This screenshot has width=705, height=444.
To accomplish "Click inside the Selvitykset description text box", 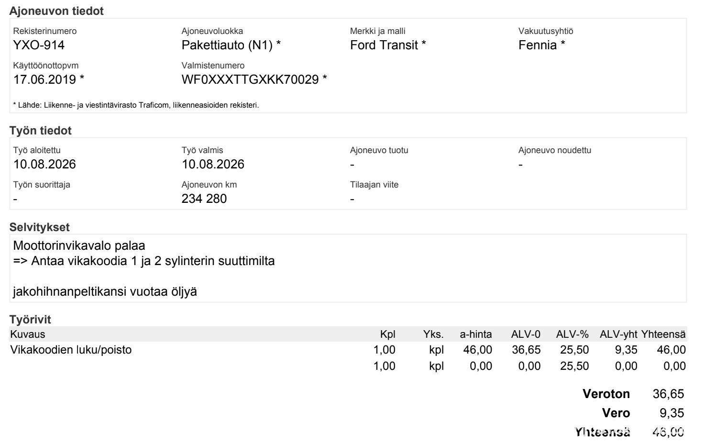I will pyautogui.click(x=348, y=268).
